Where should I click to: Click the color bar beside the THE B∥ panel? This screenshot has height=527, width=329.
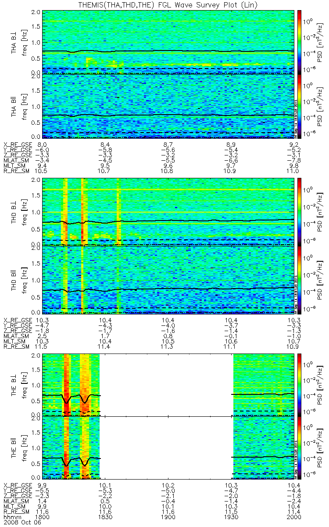pyautogui.click(x=300, y=448)
